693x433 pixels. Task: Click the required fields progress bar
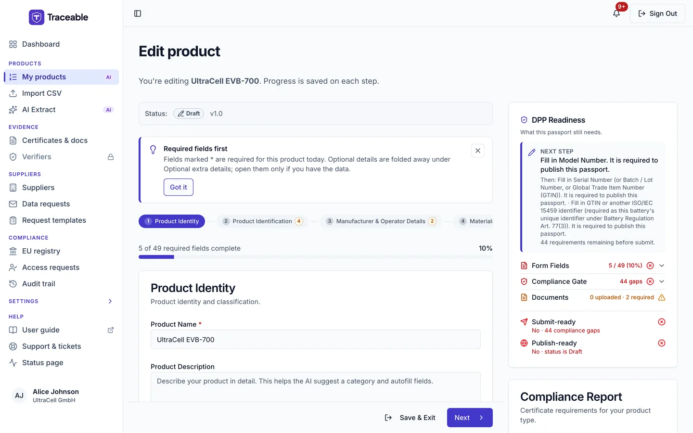[x=316, y=257]
